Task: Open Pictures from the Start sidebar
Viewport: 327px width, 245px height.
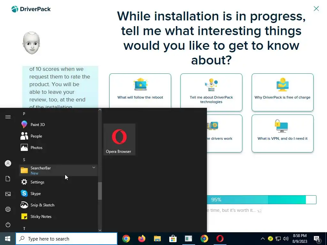Action: coord(8,194)
